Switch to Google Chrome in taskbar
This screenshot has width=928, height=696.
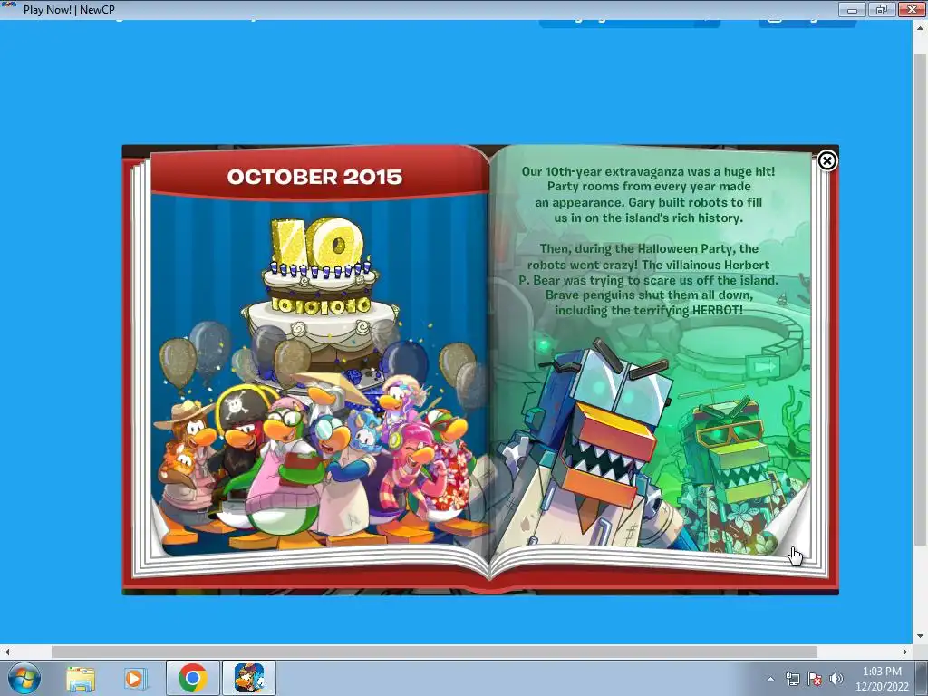[192, 678]
